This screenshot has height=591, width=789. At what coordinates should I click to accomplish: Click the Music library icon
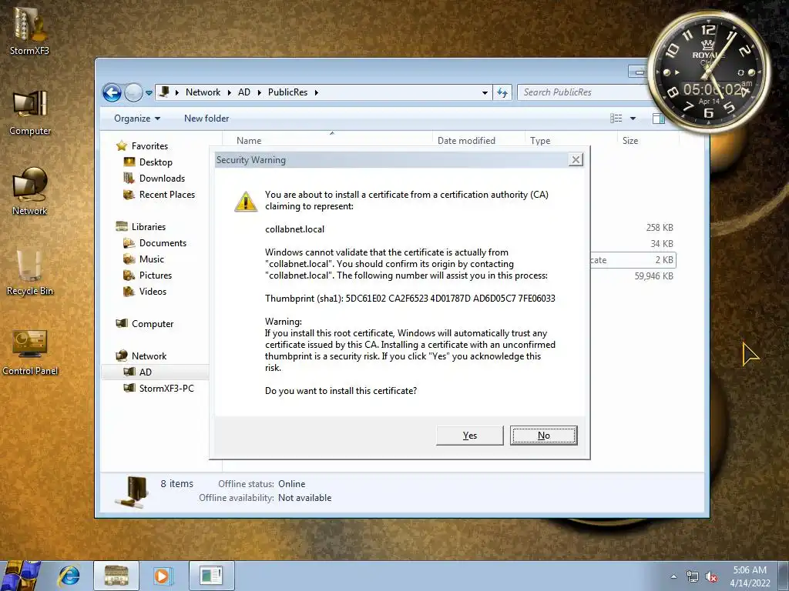[129, 259]
